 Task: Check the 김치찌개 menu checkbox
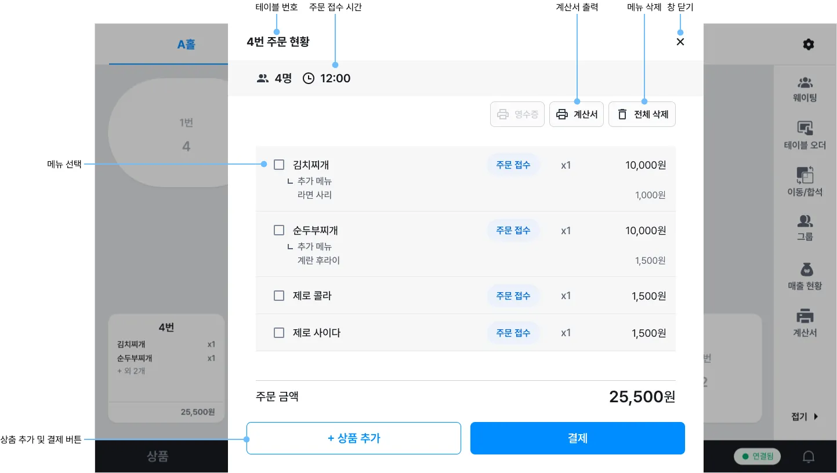[x=279, y=165]
